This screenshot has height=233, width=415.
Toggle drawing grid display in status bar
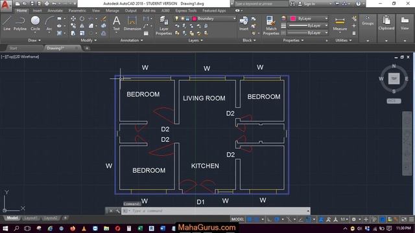[249, 219]
